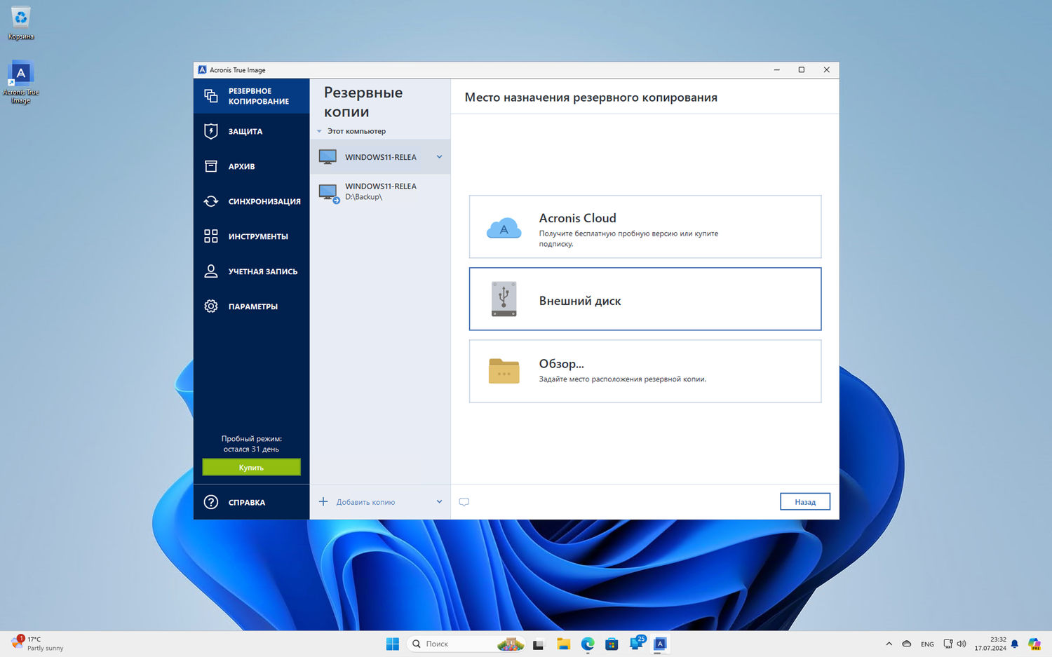This screenshot has width=1052, height=657.
Task: Open the Add backup (Добавить копию) dropdown arrow
Action: (x=440, y=502)
